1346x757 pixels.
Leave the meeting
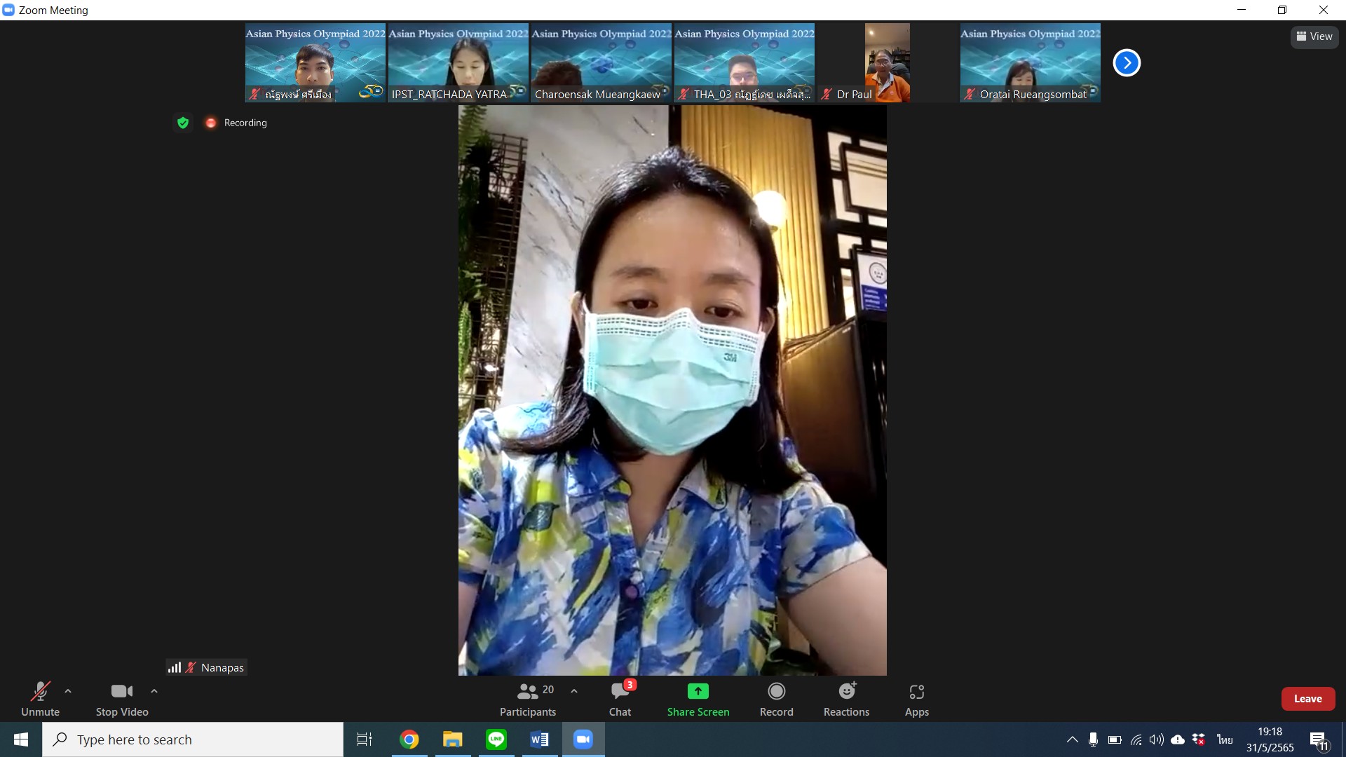(x=1308, y=699)
